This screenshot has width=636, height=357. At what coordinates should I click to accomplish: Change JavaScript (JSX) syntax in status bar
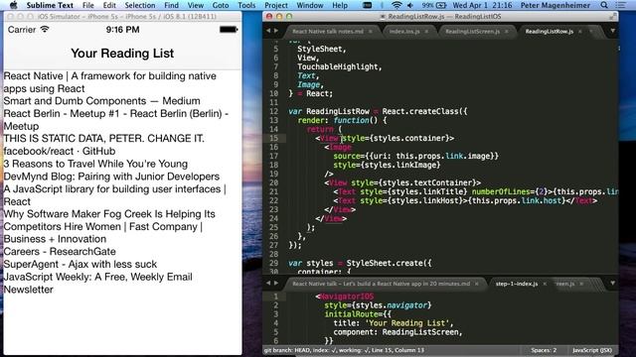(x=592, y=350)
